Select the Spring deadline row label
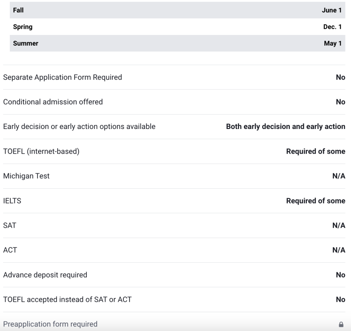This screenshot has height=331, width=351. 23,27
